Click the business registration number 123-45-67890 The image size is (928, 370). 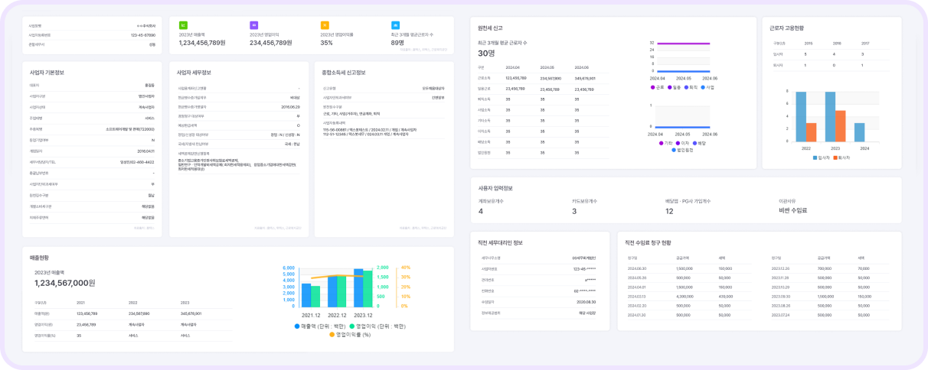[143, 34]
